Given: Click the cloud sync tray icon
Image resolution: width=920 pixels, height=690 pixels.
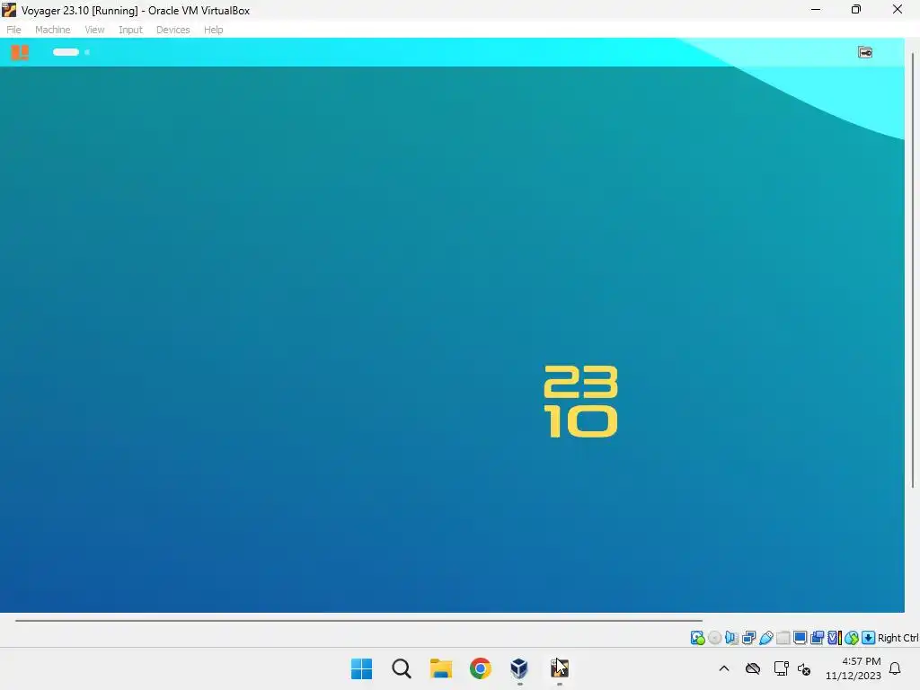Looking at the screenshot, I should click(753, 668).
